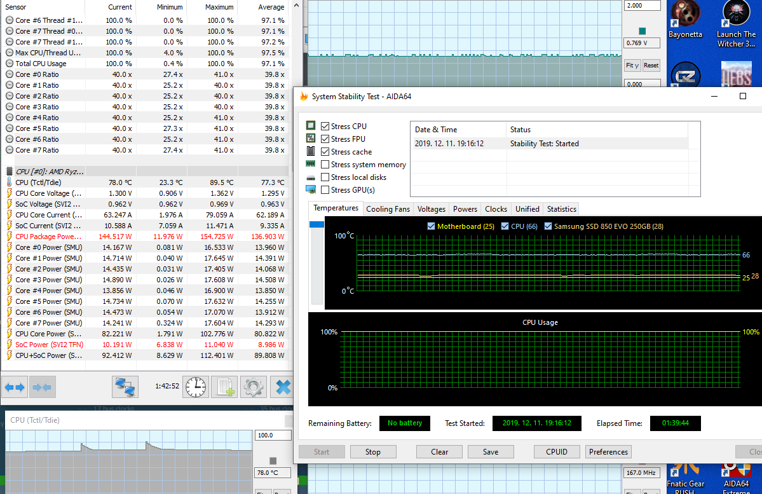Click the Fit y button on the voltage graph
Viewport: 762px width, 494px height.
point(632,65)
